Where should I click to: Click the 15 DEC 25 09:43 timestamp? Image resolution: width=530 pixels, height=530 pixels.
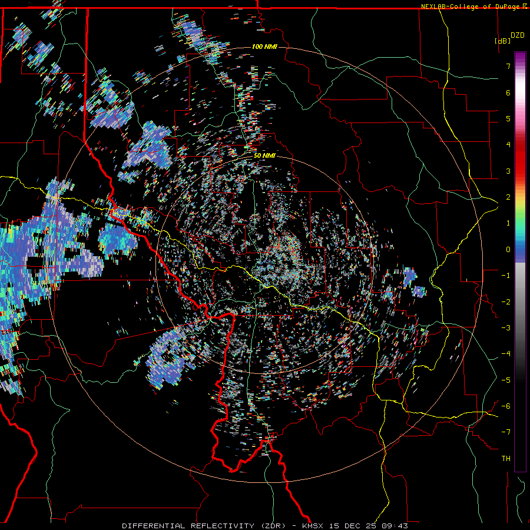tap(369, 526)
